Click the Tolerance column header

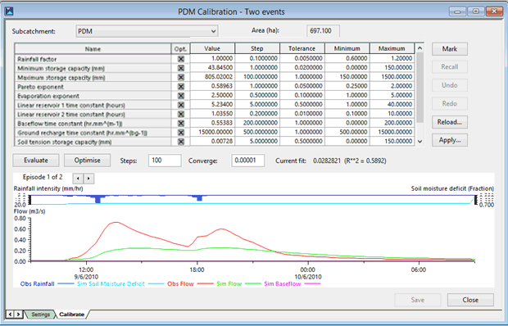(302, 48)
